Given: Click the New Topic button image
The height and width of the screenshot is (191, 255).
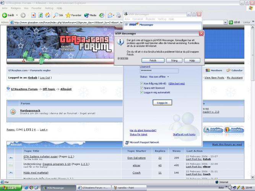Looking at the screenshot, I should pos(213,130).
